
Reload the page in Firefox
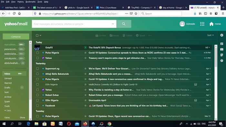point(14,14)
